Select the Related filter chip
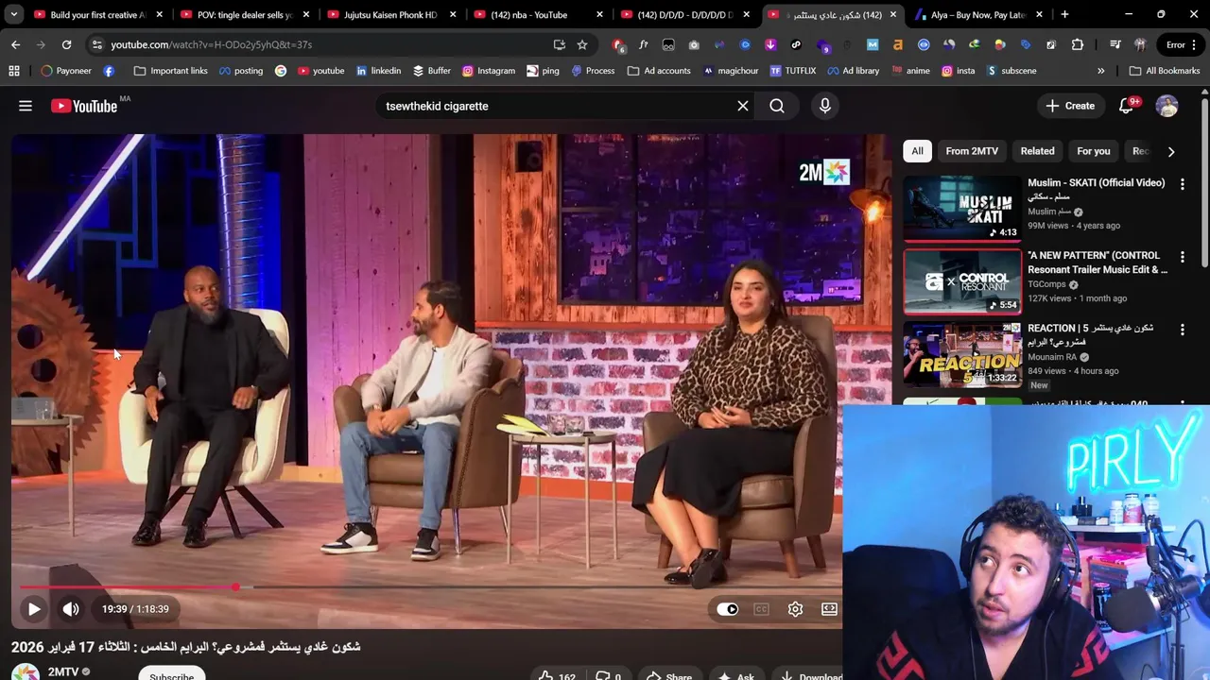1210x680 pixels. point(1037,151)
